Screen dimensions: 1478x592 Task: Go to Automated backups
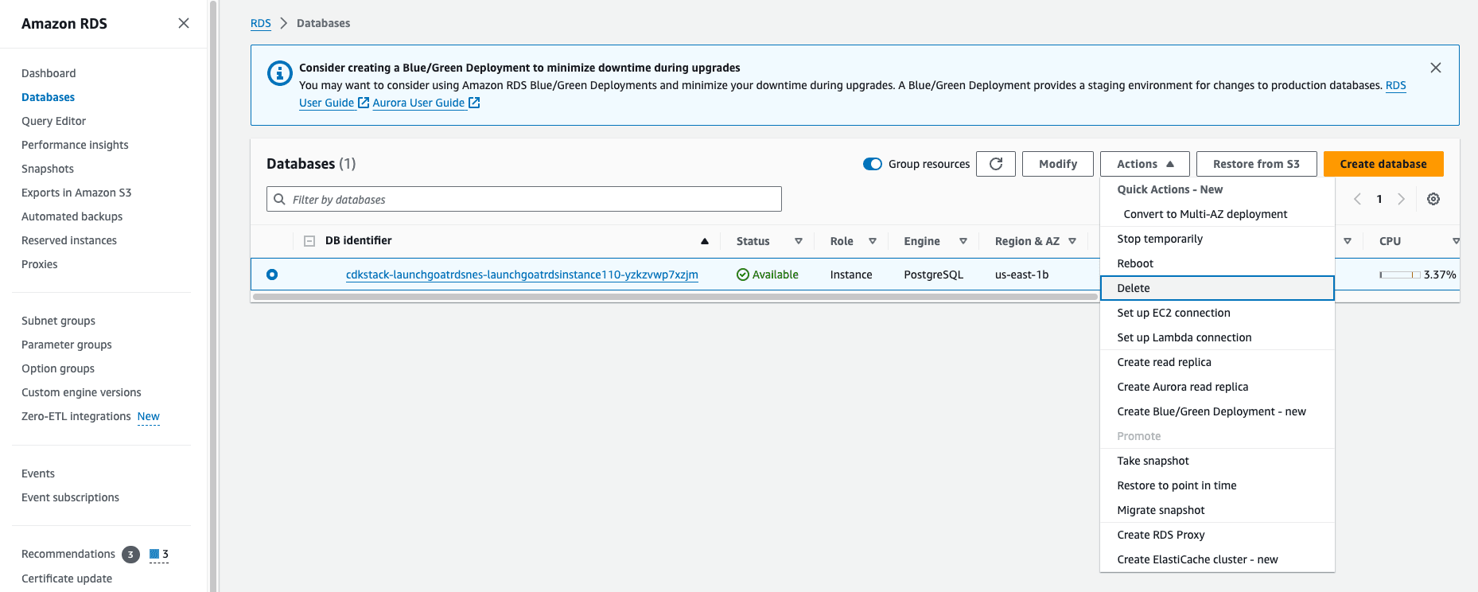click(x=72, y=216)
